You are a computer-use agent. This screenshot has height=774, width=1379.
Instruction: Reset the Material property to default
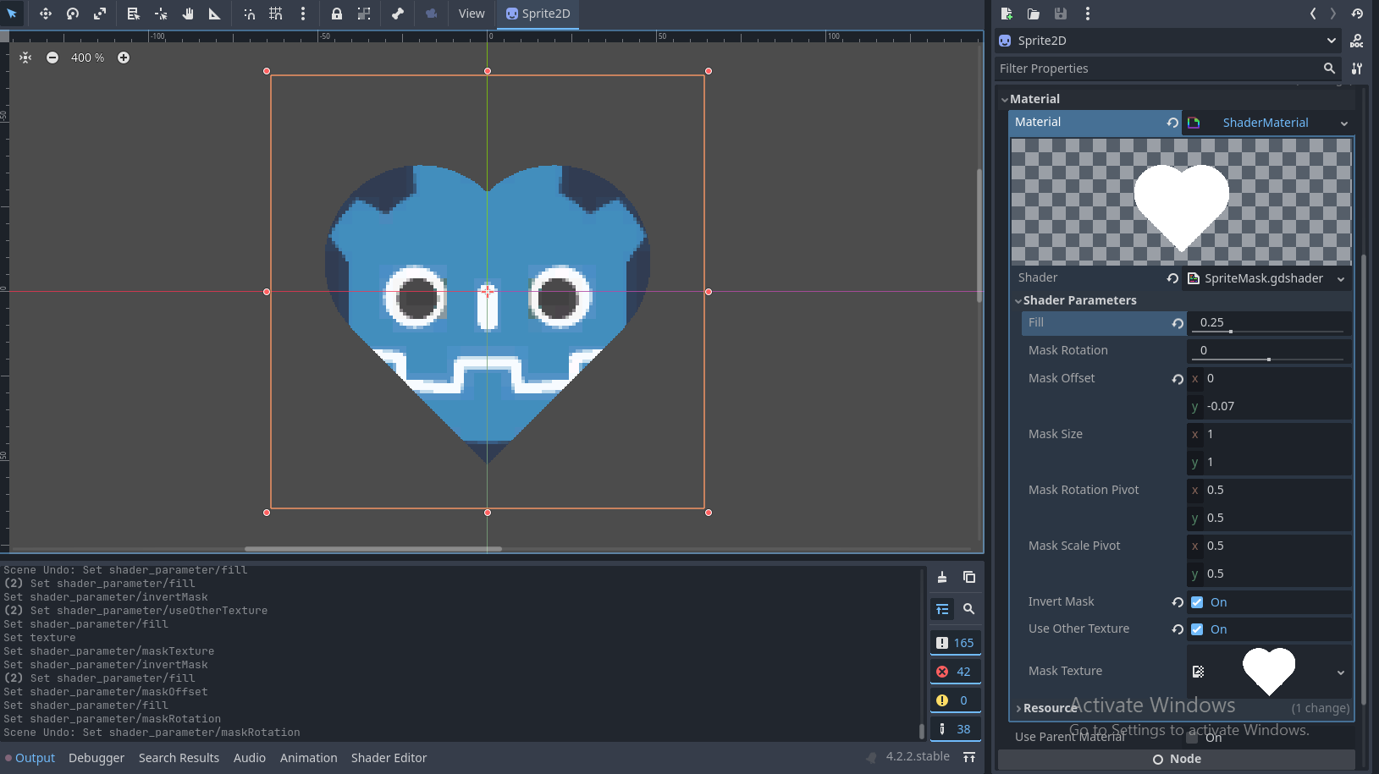[1172, 123]
